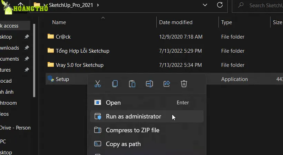Select Run as administrator
283x155 pixels.
click(147, 116)
